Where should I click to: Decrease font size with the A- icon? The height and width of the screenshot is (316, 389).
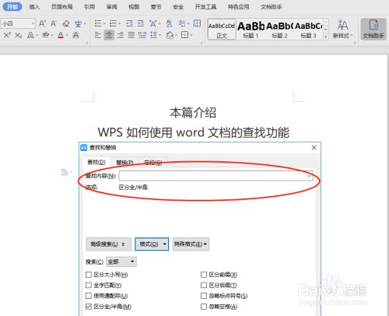[54, 23]
